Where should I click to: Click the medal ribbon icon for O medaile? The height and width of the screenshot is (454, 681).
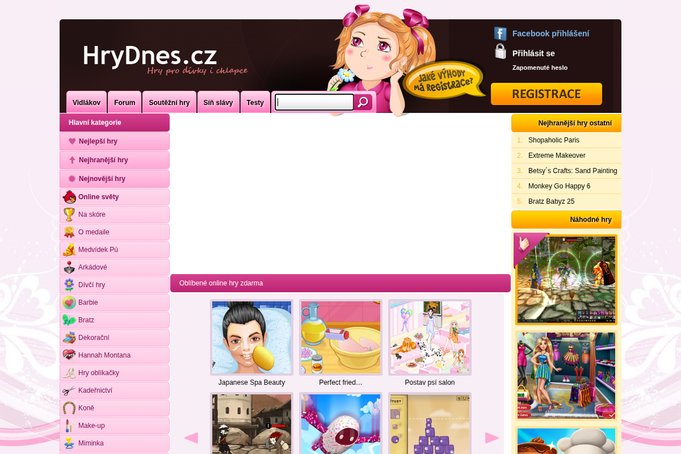point(69,232)
